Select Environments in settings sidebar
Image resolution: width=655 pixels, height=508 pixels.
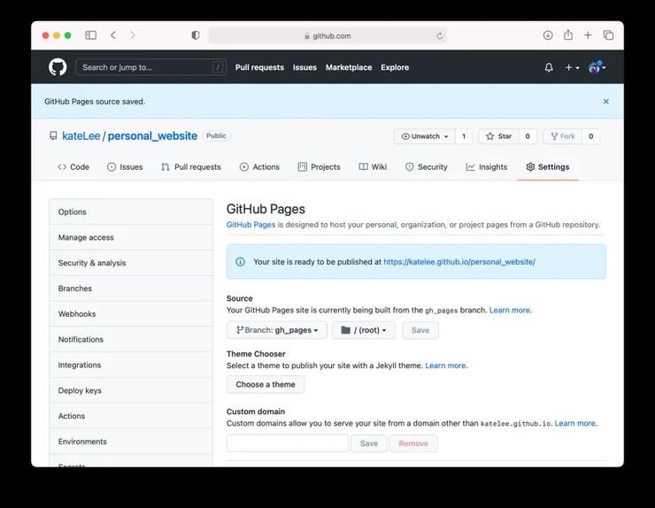[x=131, y=441]
